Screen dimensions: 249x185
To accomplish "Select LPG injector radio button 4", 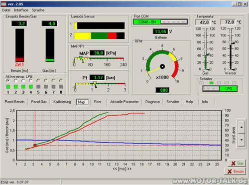I will coord(31,81).
